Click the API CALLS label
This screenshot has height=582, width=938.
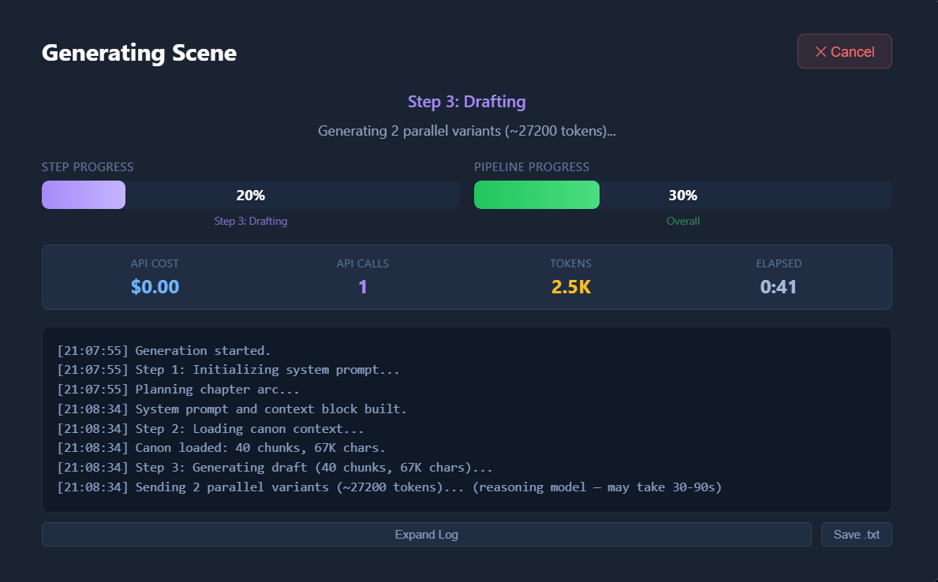tap(363, 263)
